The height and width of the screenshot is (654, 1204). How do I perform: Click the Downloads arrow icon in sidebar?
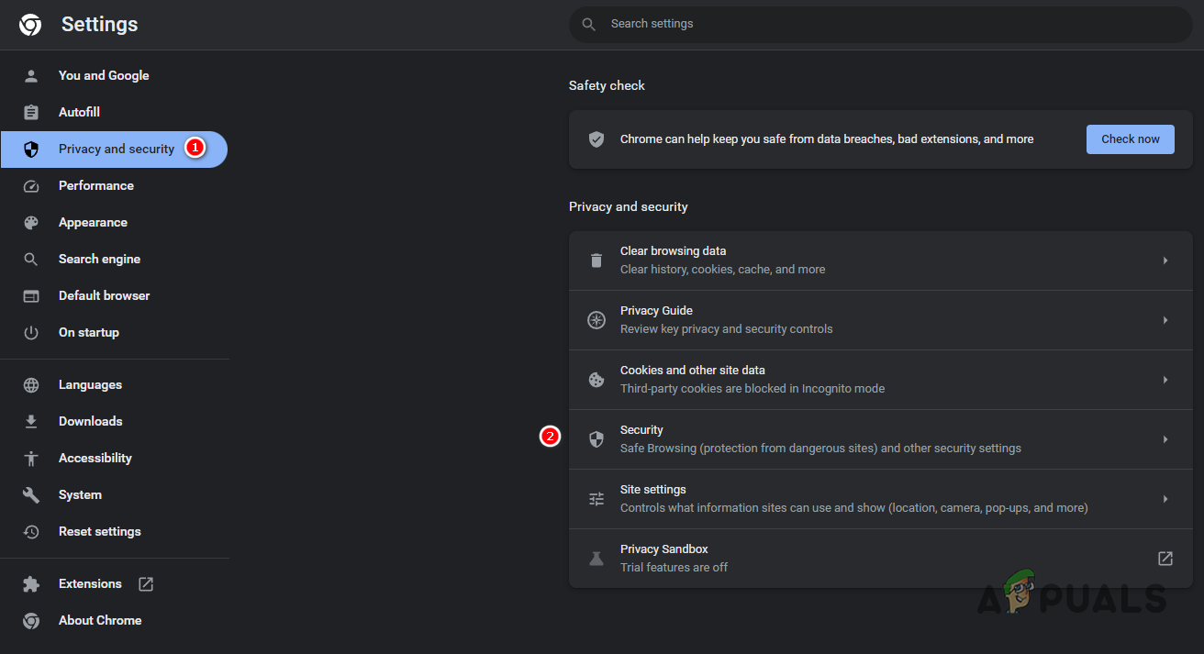31,421
